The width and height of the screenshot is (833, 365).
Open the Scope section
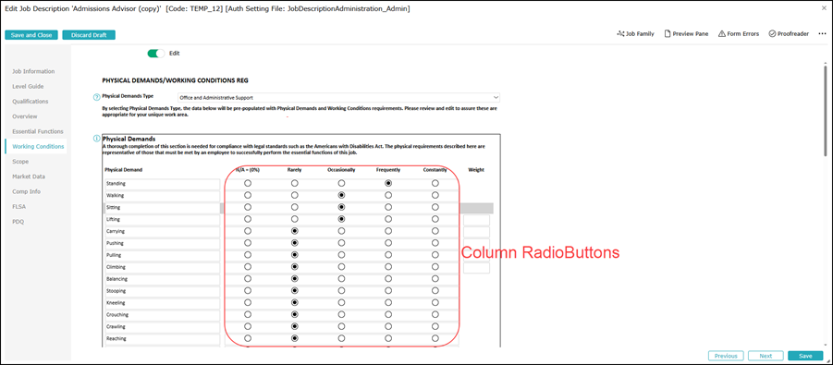[x=20, y=161]
